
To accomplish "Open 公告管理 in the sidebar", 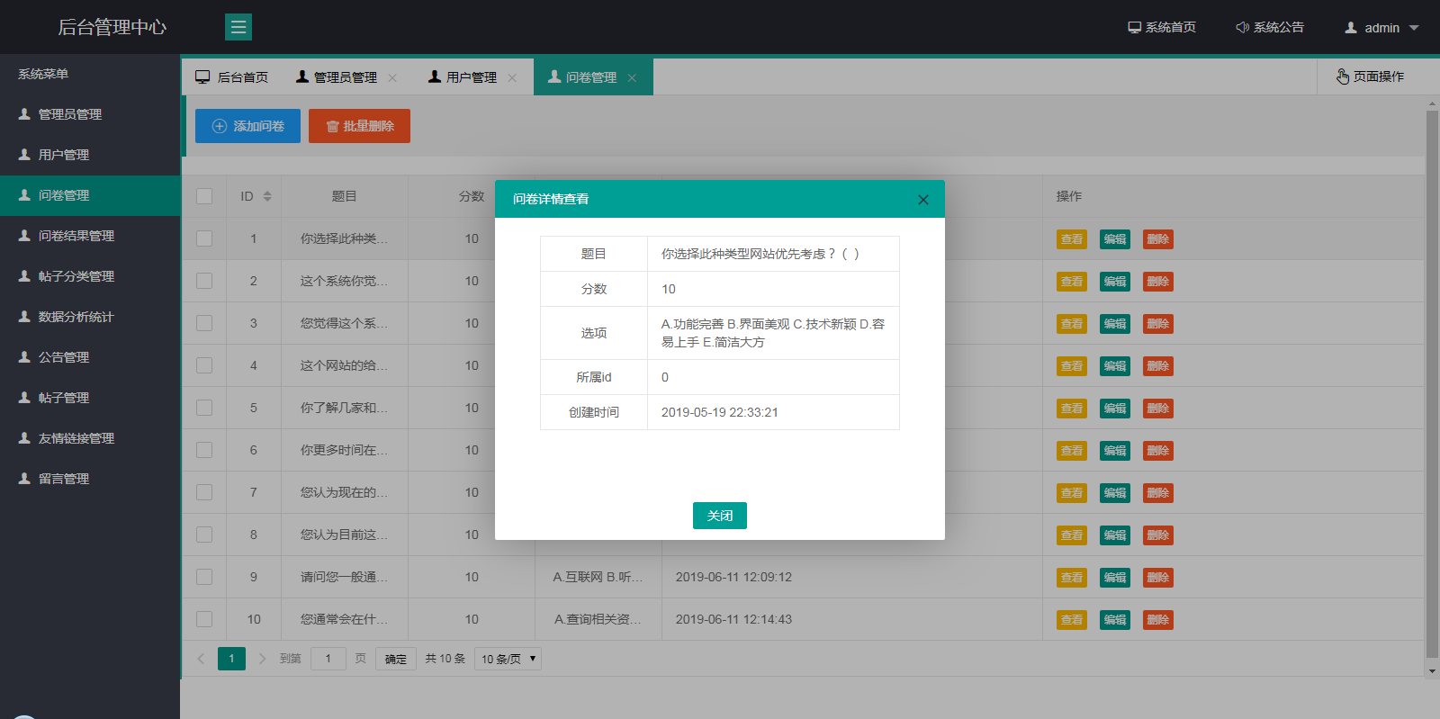I will (x=90, y=357).
